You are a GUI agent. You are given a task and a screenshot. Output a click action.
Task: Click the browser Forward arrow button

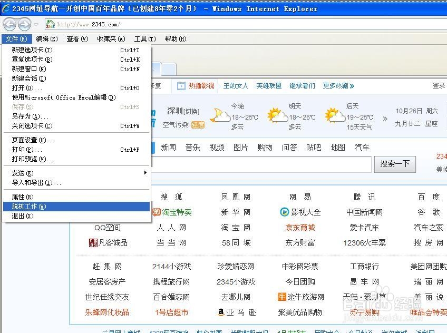click(x=25, y=24)
